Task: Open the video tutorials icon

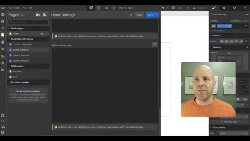Action: point(3,127)
